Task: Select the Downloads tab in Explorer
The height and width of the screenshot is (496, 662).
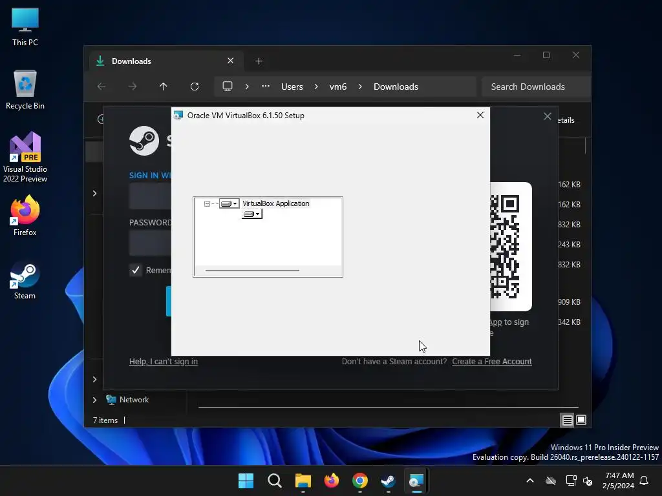Action: click(165, 61)
